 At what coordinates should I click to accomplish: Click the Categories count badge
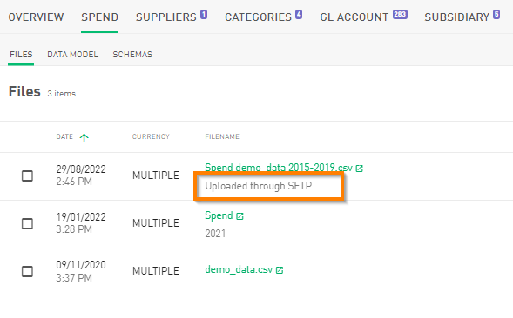(299, 15)
